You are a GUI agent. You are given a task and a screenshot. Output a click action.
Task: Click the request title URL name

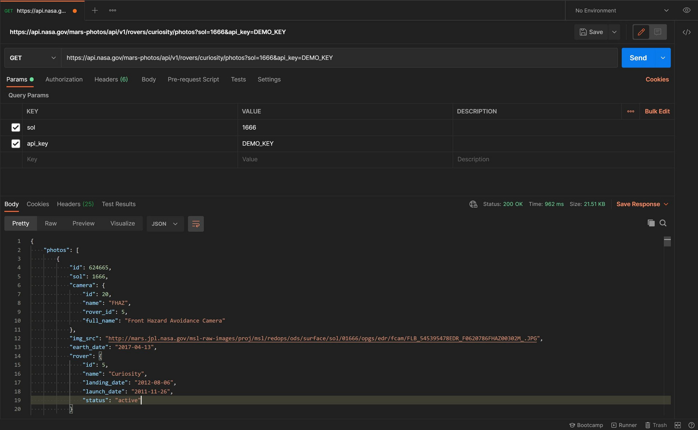(x=148, y=32)
